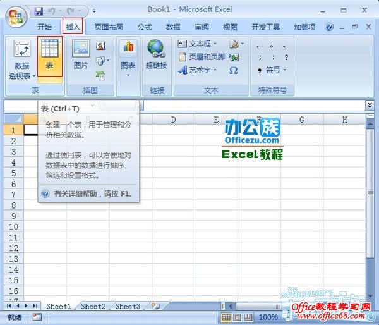The height and width of the screenshot is (325, 379).
Task: Switch to Page Break Preview in status bar
Action: [248, 317]
